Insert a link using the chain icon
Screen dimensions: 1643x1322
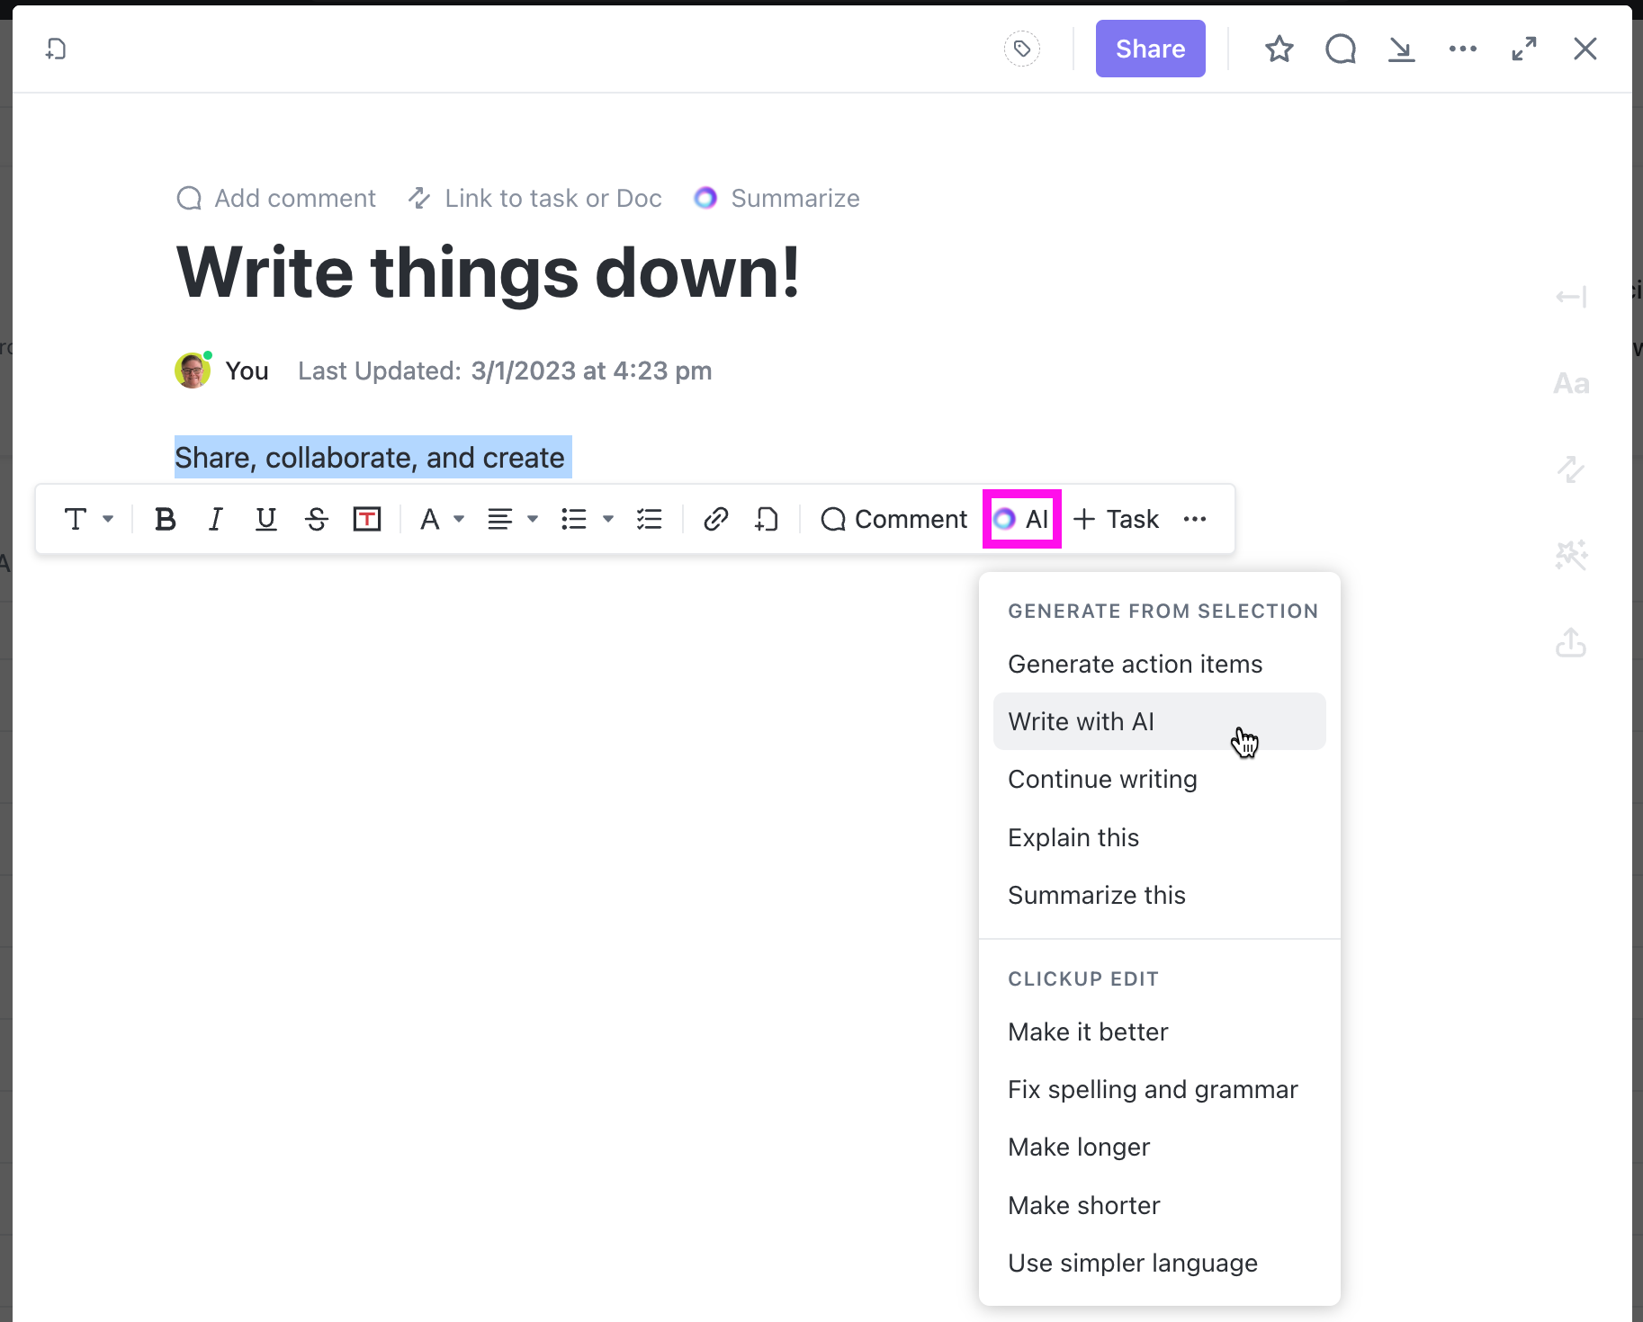point(715,519)
